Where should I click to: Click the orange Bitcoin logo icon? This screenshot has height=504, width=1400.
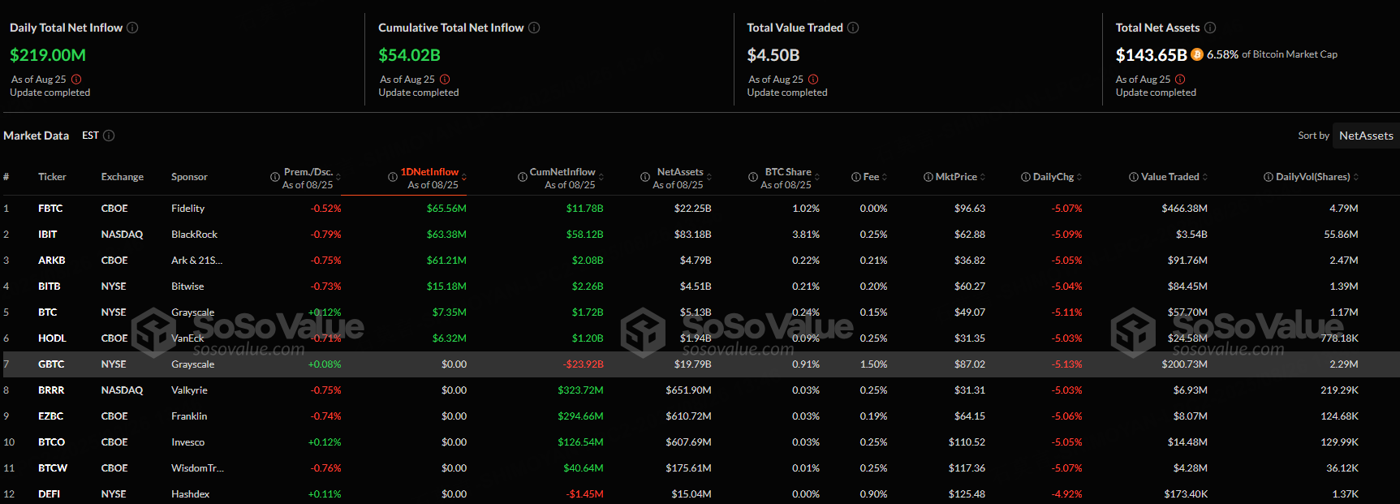(1197, 54)
